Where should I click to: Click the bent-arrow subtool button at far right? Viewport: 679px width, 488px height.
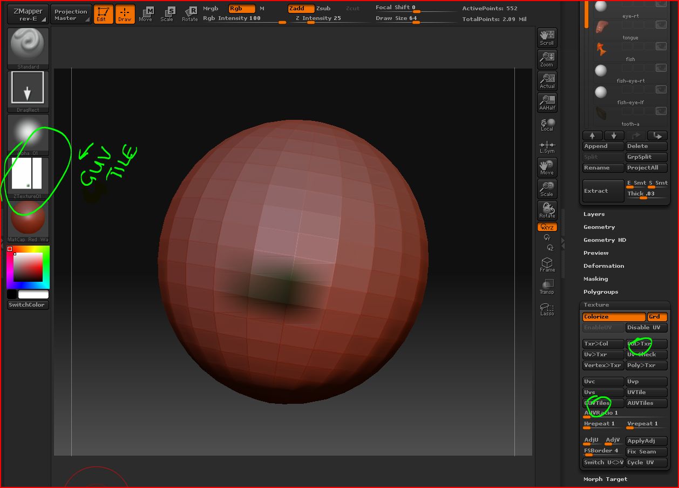(x=657, y=135)
